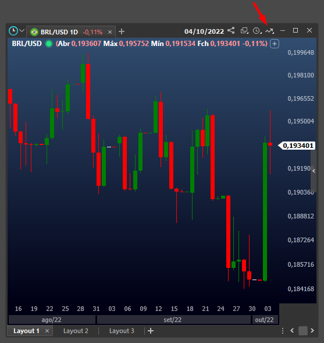Click the round clock icon at top left

13,31
